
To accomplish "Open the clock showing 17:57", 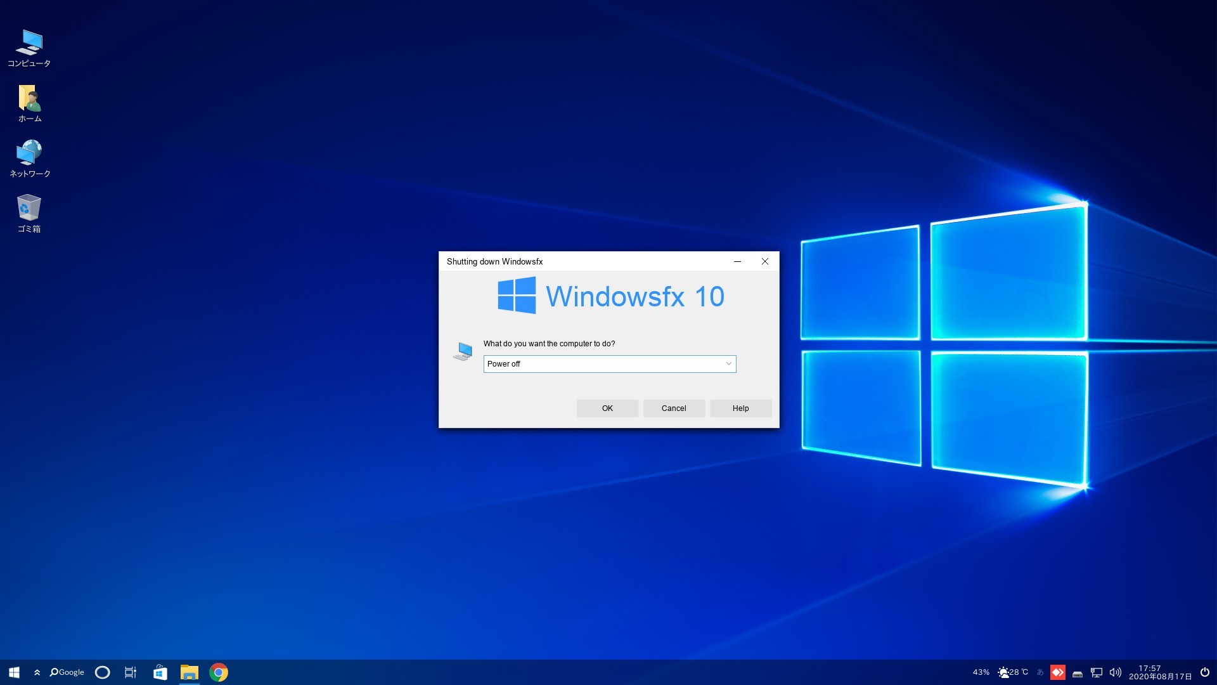I will [1160, 672].
